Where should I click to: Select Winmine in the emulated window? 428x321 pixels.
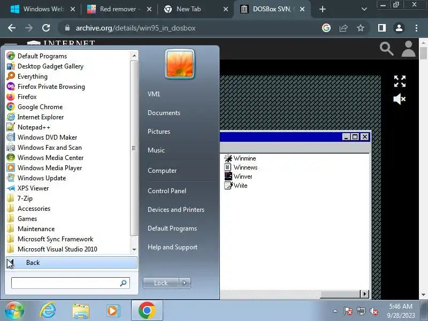240,158
